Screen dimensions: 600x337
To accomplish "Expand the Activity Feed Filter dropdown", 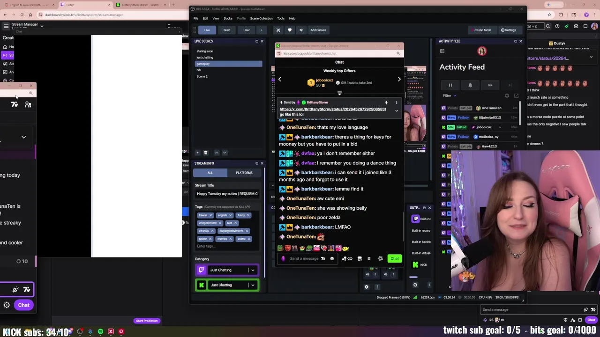I will point(450,95).
